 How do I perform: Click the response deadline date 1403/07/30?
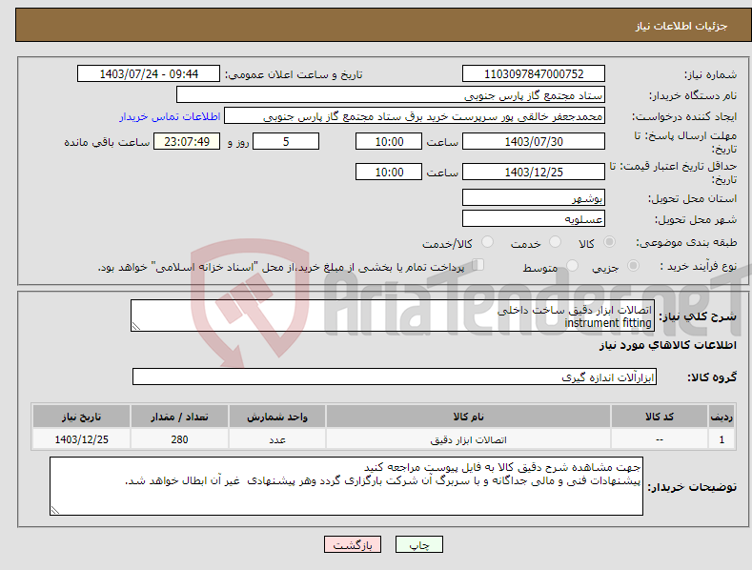534,141
